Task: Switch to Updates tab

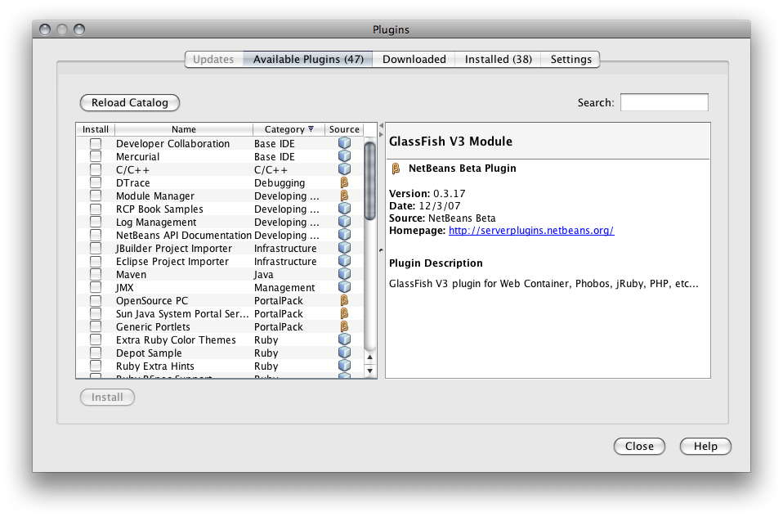Action: point(213,59)
